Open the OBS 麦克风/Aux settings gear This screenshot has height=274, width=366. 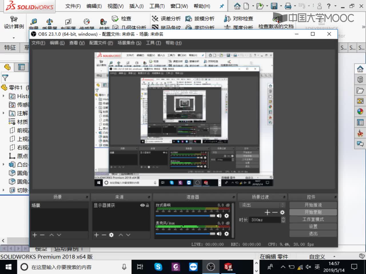pyautogui.click(x=226, y=234)
